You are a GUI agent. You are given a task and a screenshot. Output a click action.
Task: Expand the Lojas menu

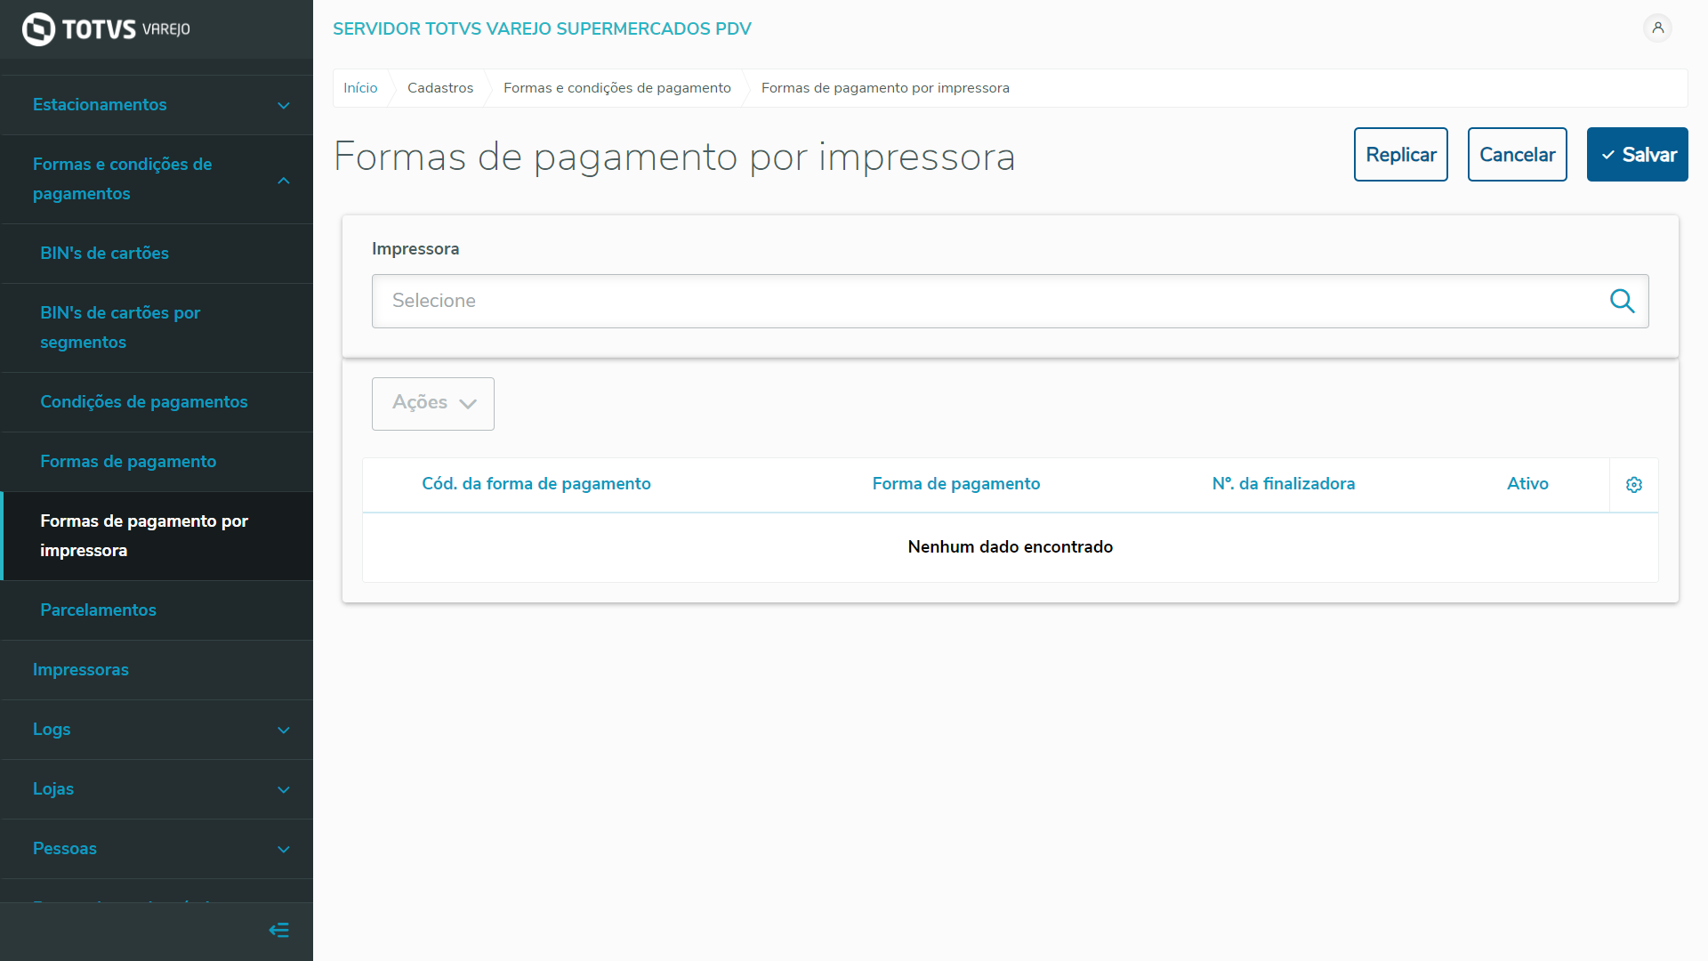click(284, 789)
